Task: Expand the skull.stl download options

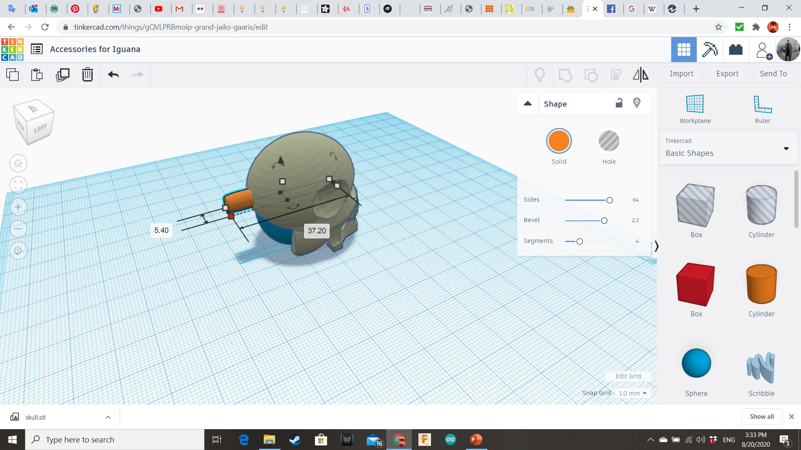Action: click(108, 417)
